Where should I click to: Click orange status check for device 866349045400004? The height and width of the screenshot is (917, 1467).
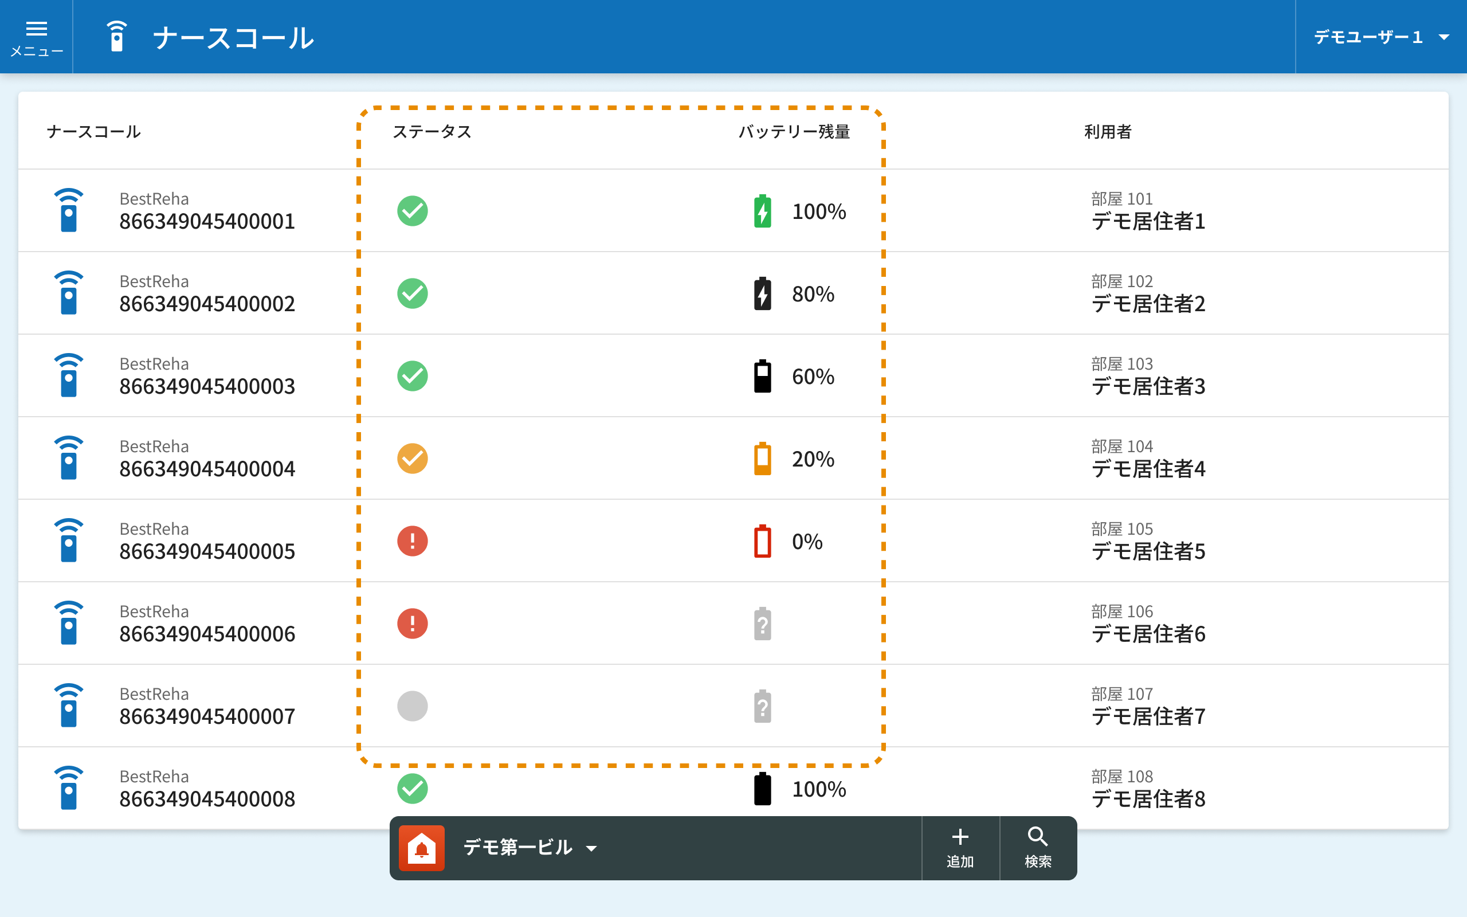click(x=412, y=458)
